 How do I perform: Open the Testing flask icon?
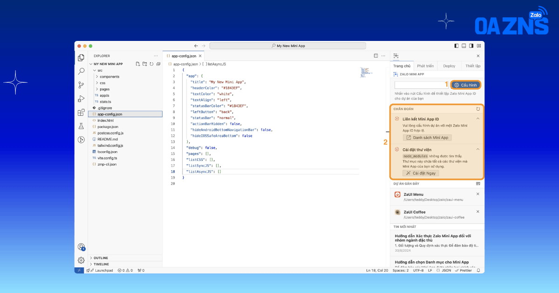point(81,126)
